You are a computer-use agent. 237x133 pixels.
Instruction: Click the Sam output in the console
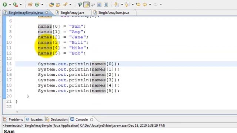click(9, 131)
